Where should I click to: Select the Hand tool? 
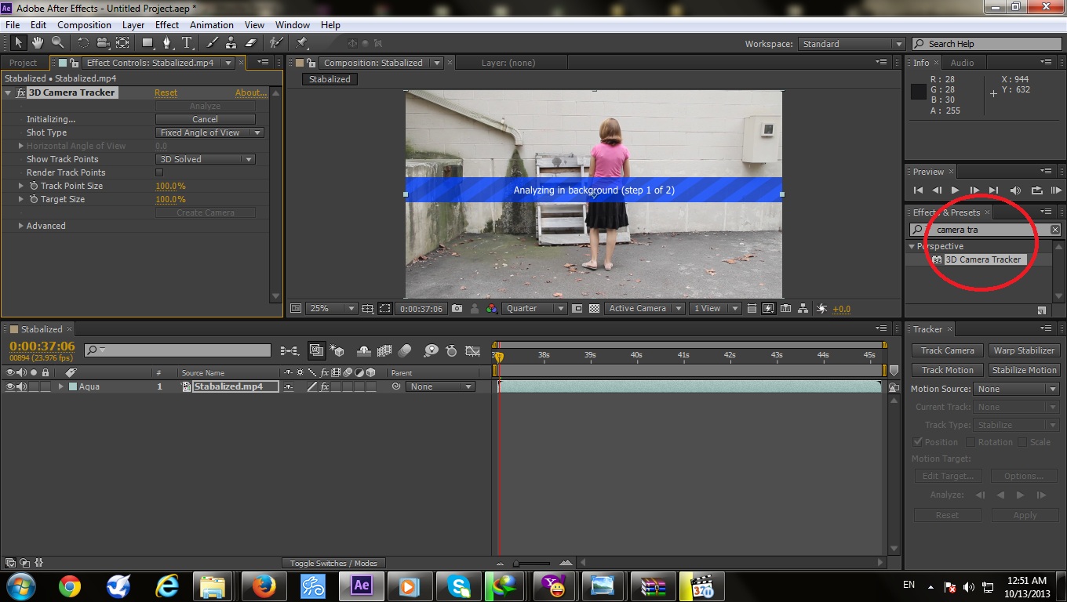(x=38, y=43)
